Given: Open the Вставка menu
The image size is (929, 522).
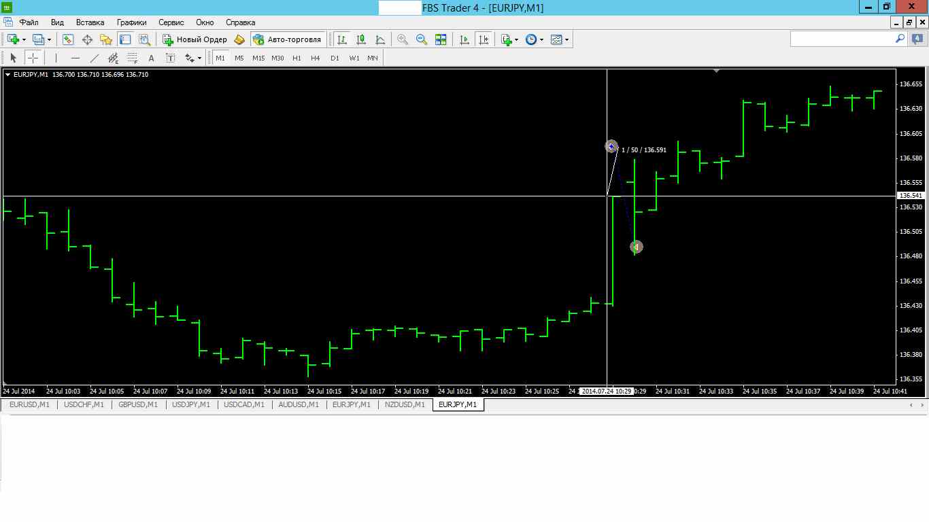Looking at the screenshot, I should pyautogui.click(x=90, y=22).
